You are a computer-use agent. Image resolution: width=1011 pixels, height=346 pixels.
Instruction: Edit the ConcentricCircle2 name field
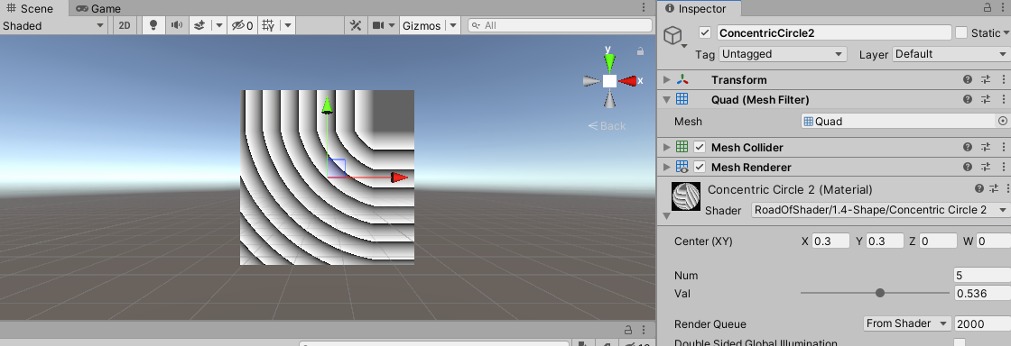pyautogui.click(x=834, y=32)
